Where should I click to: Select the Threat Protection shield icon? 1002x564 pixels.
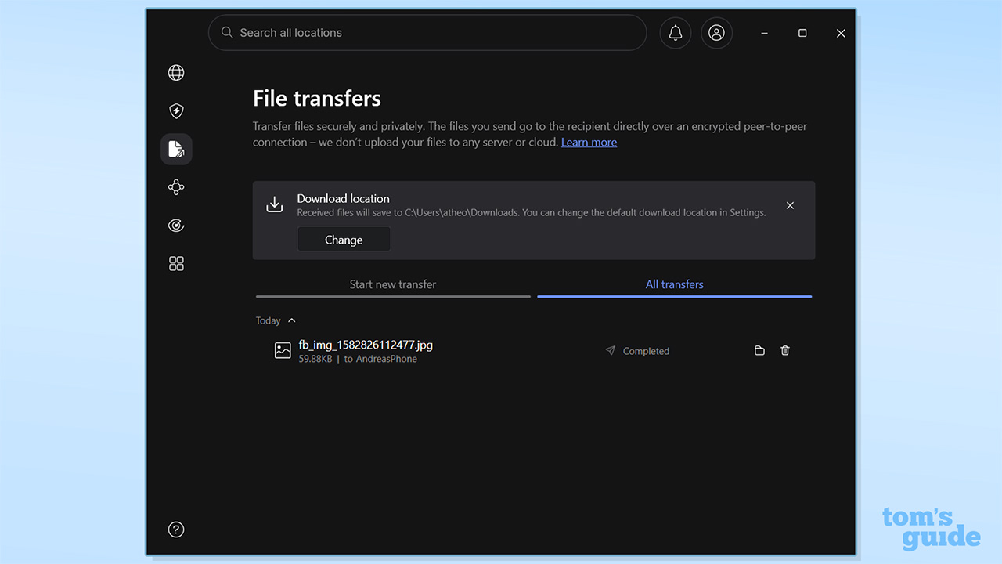tap(176, 110)
